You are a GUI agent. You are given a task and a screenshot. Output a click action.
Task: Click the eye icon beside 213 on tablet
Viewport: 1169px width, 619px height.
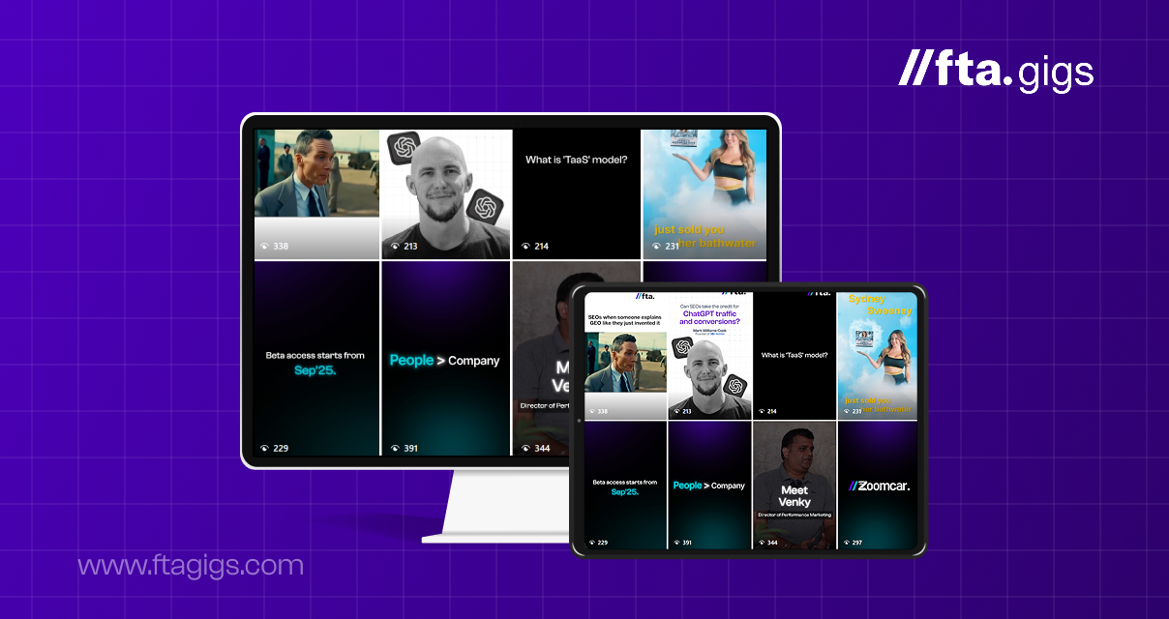click(x=674, y=411)
